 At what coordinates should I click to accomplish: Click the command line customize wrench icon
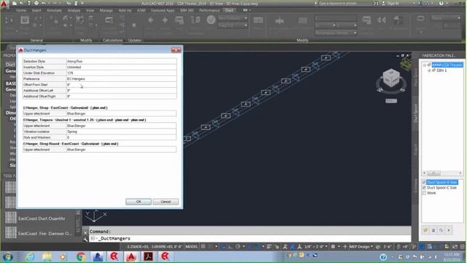coord(85,239)
